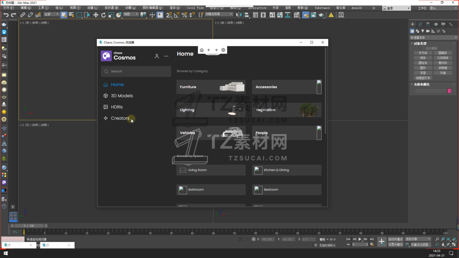This screenshot has width=459, height=258.
Task: Click the pink object color swatch
Action: pos(449,91)
